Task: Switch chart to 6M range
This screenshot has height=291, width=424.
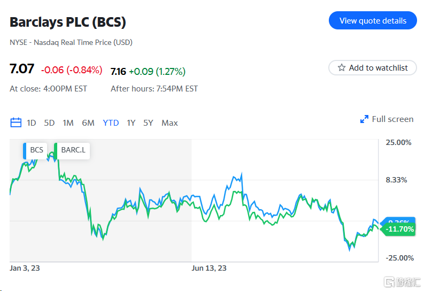Action: (88, 123)
